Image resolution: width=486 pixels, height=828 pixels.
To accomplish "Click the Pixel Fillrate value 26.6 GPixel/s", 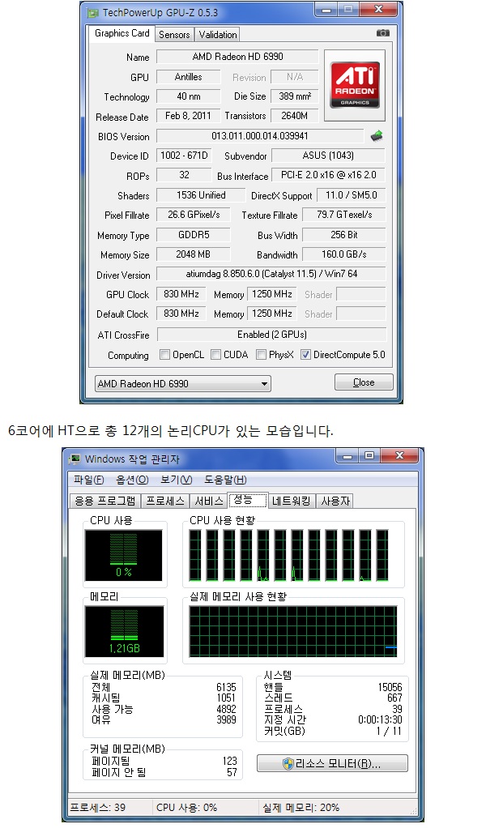I will (x=194, y=215).
